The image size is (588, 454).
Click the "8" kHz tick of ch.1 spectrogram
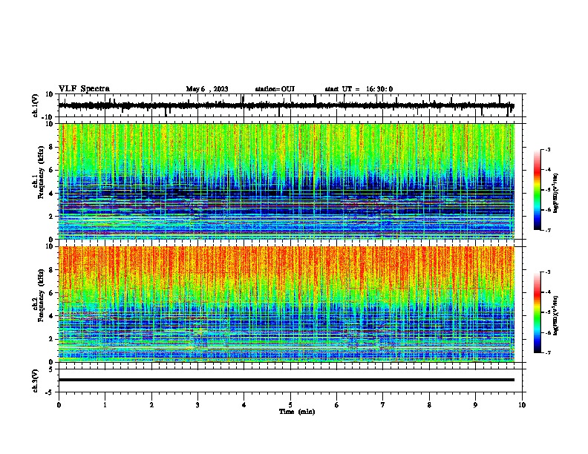pos(51,147)
